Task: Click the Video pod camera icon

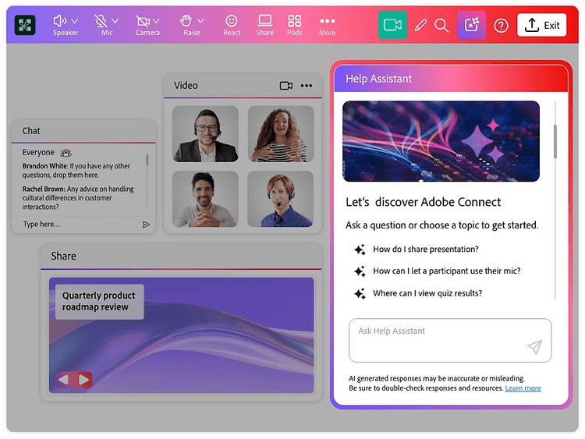Action: point(286,86)
